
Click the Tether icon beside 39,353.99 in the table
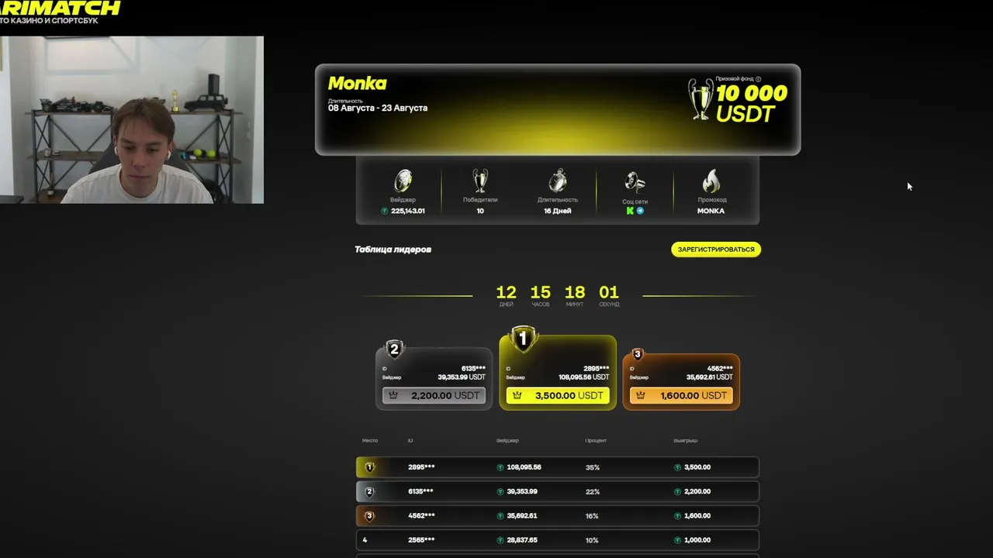coord(500,491)
